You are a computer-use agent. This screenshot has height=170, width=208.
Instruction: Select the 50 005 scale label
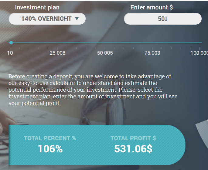[105, 53]
